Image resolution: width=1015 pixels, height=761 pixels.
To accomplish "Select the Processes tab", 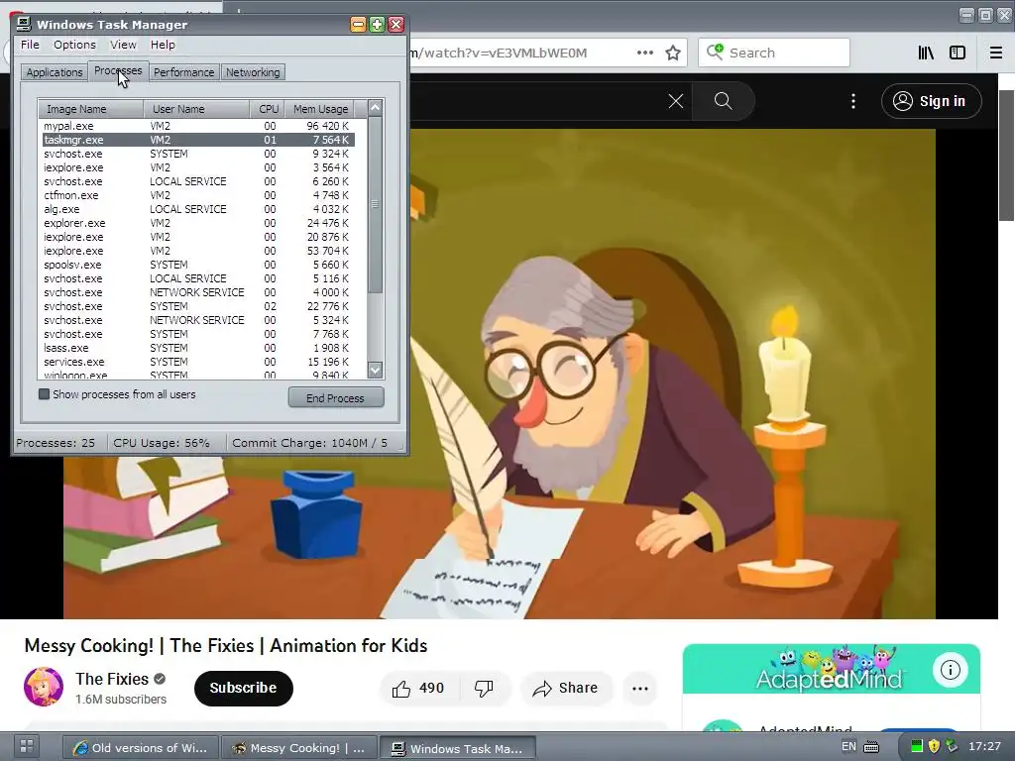I will tap(118, 70).
